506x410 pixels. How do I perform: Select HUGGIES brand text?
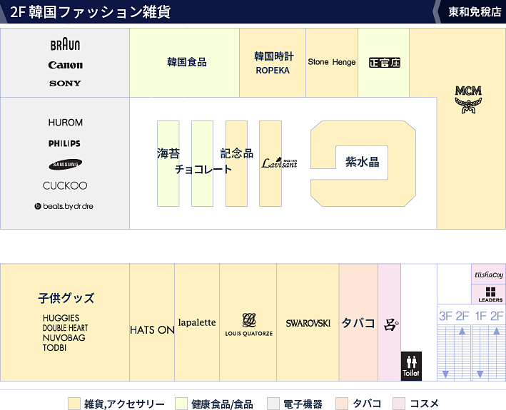61,318
